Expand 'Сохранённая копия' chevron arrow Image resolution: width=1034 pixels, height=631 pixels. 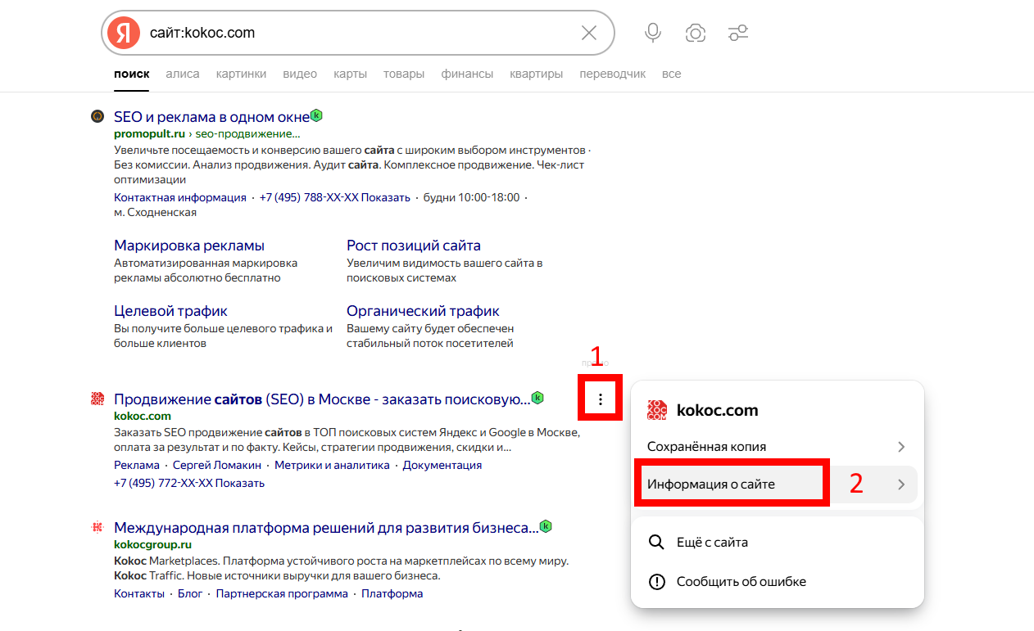tap(900, 447)
